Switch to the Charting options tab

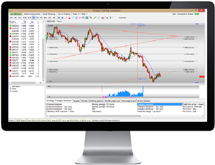coord(96,101)
